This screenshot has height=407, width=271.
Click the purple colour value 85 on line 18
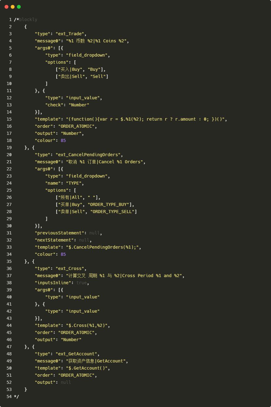(x=63, y=140)
